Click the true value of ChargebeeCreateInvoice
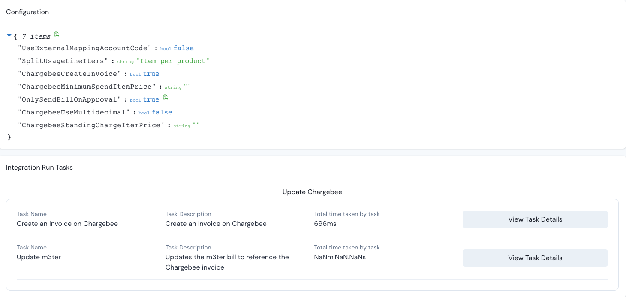This screenshot has width=626, height=297. click(x=151, y=74)
